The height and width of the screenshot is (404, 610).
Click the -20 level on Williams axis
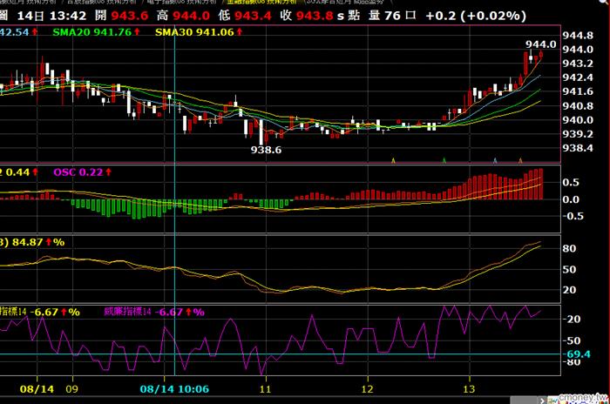tap(572, 320)
